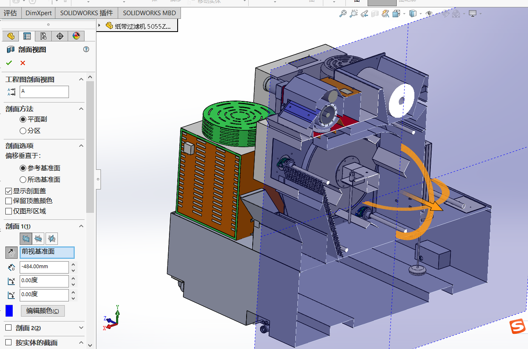Click Previous View icon
Image resolution: width=528 pixels, height=349 pixels.
[x=364, y=14]
